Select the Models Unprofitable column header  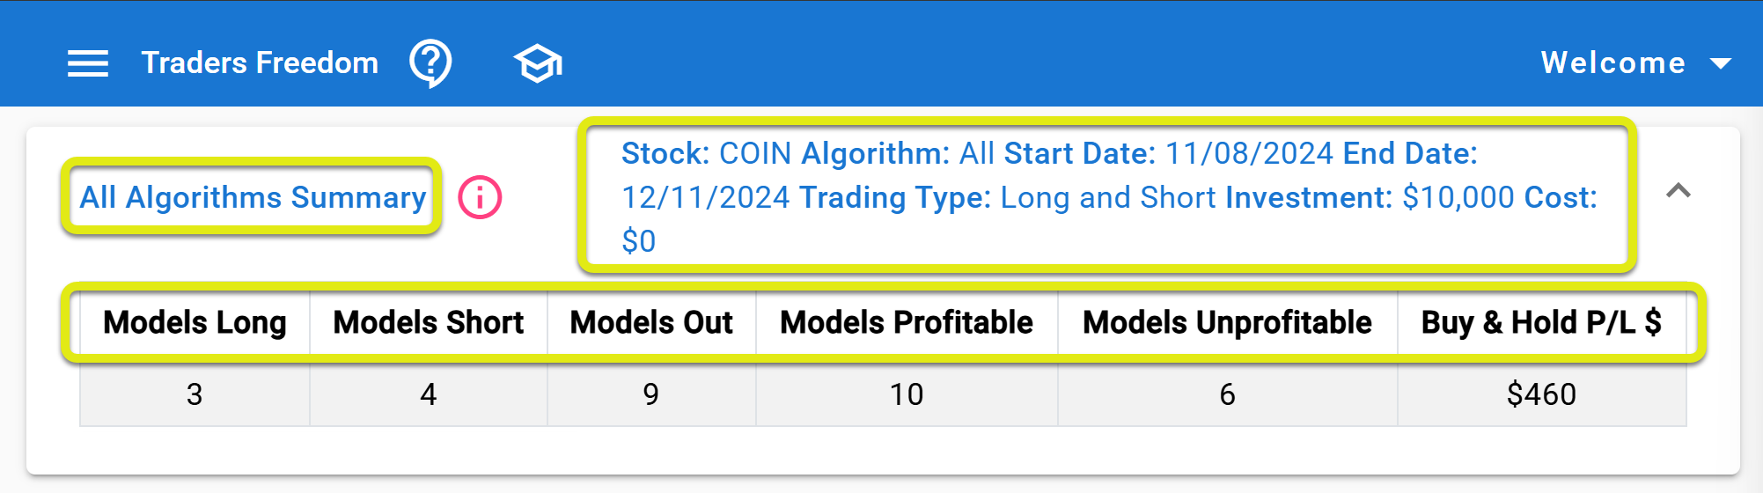point(1228,322)
